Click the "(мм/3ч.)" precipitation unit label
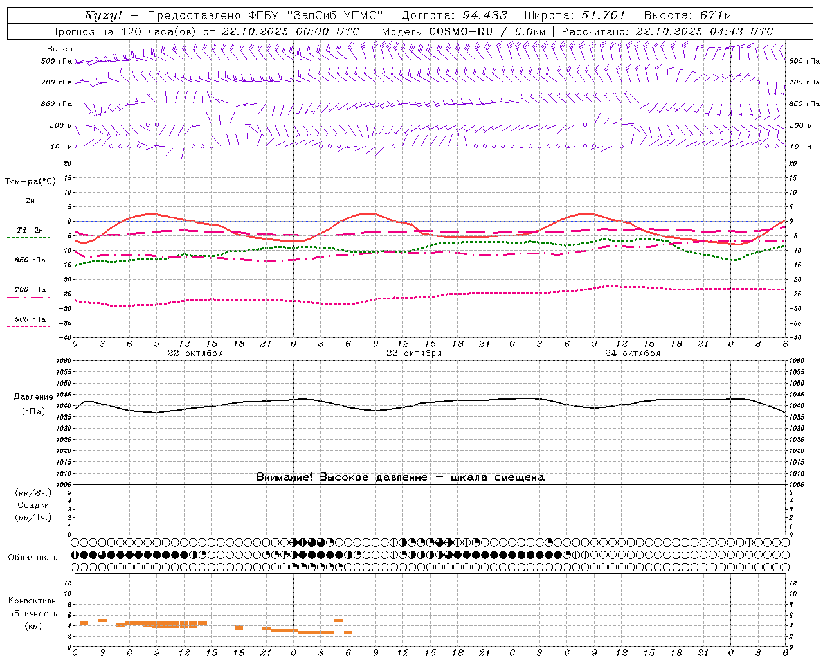This screenshot has height=658, width=823. click(33, 493)
